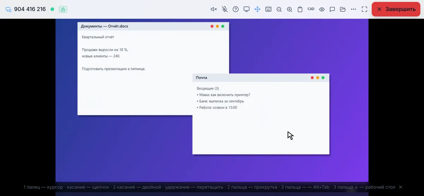Screen dimensions: 424x196
Task: Click the Документы — Отчёт.docx title bar
Action: [x=153, y=26]
